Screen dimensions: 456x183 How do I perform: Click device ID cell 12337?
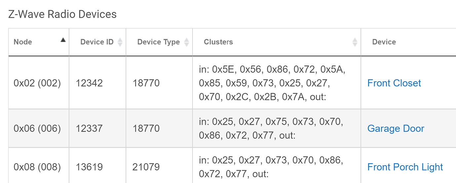pyautogui.click(x=89, y=128)
